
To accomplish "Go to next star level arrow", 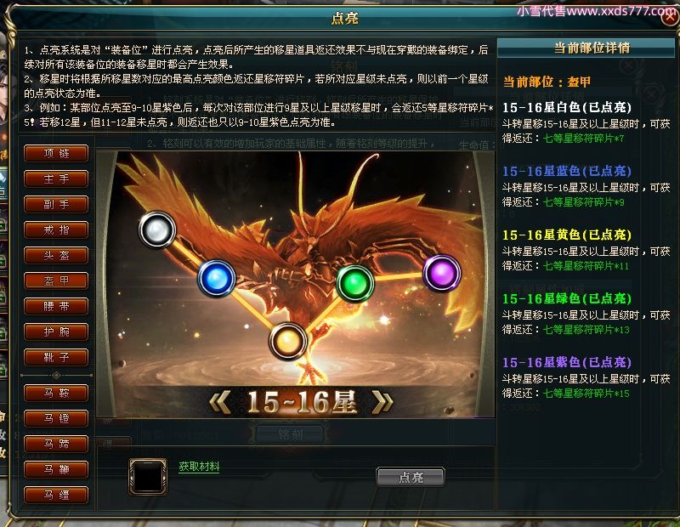I will (382, 403).
